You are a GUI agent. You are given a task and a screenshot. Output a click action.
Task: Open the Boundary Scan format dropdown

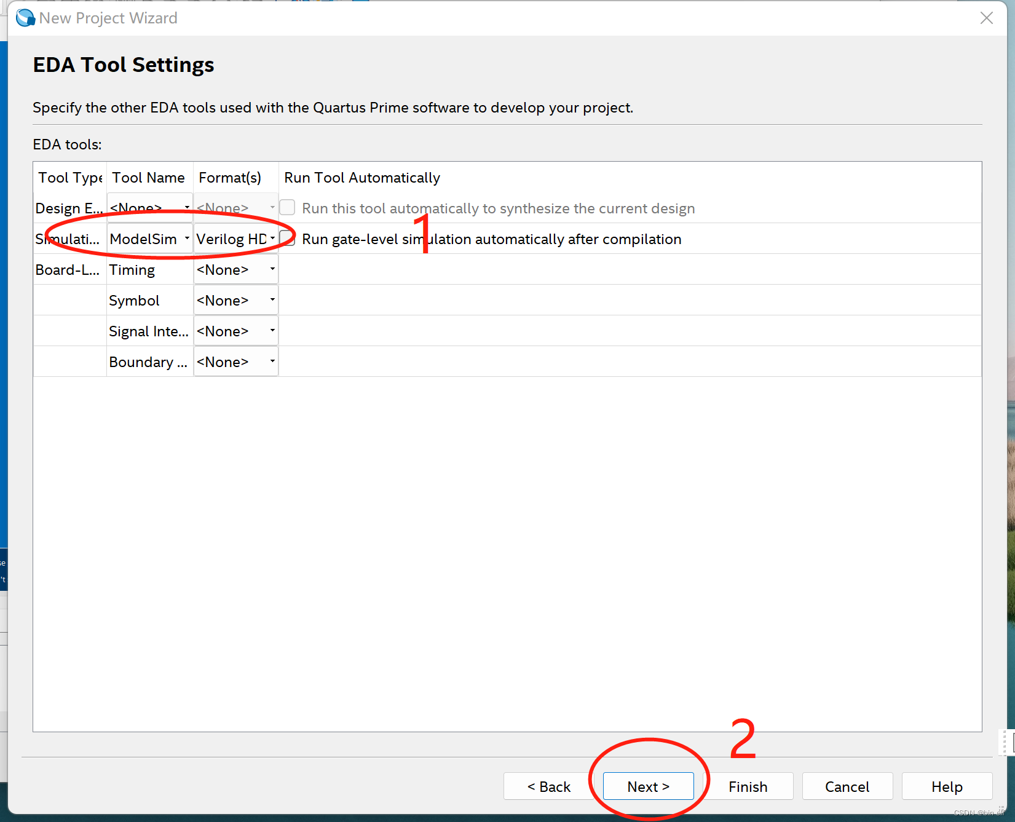tap(236, 362)
